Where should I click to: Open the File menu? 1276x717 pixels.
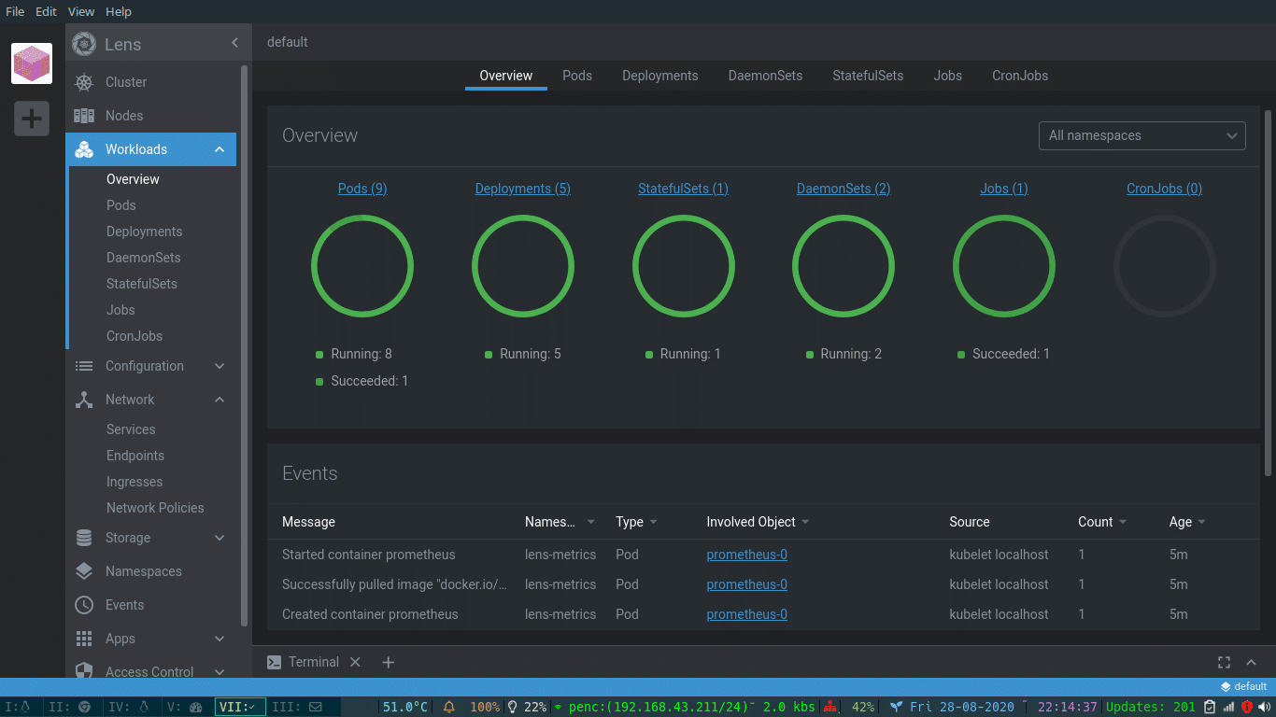[14, 11]
